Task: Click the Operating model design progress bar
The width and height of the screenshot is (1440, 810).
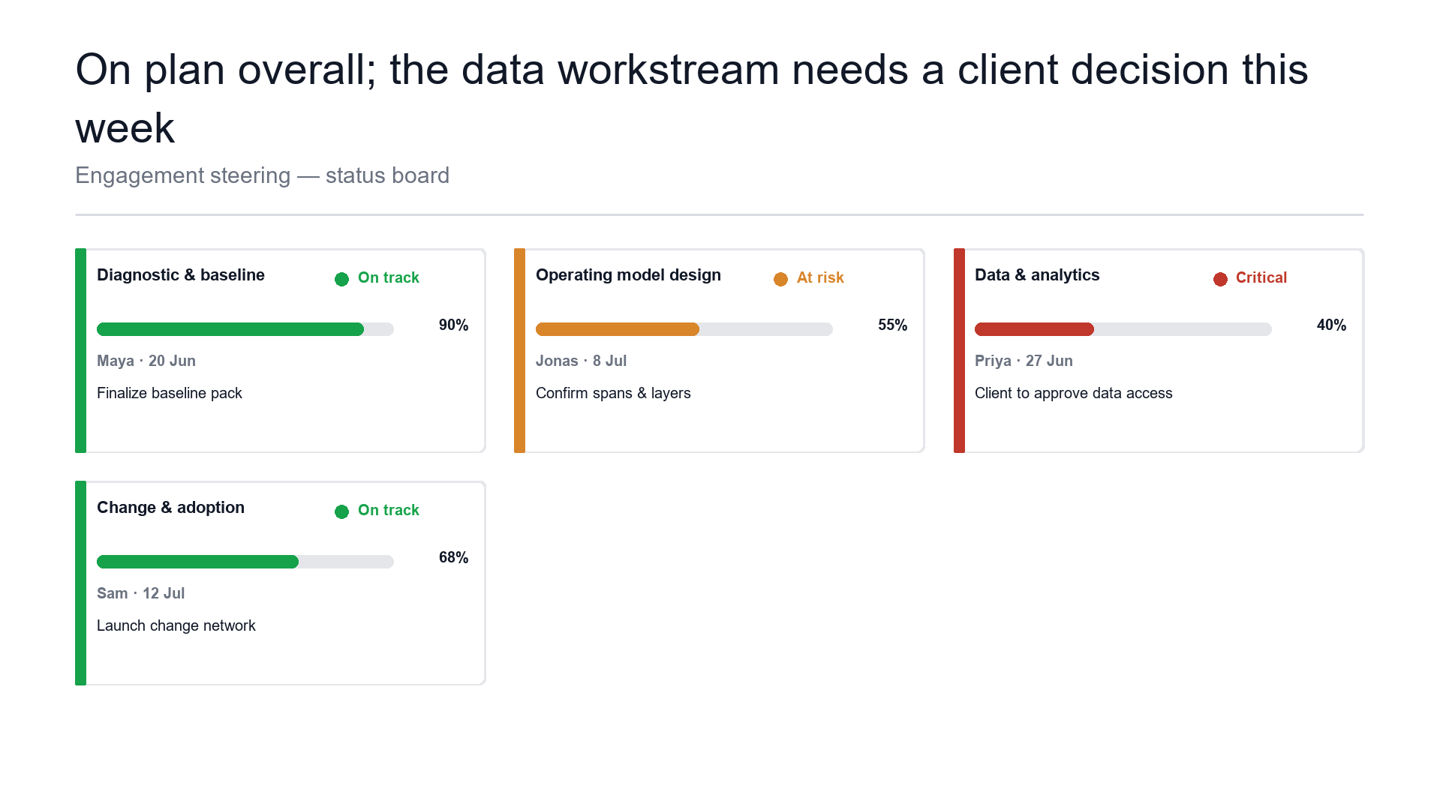Action: coord(684,329)
